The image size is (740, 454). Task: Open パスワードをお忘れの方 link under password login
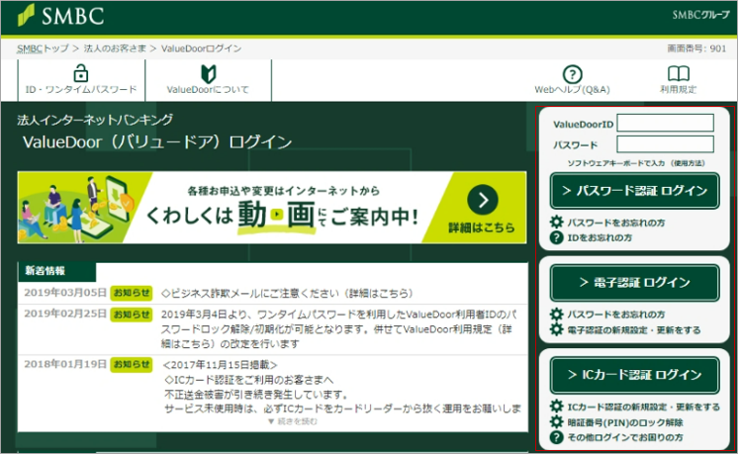coord(616,223)
